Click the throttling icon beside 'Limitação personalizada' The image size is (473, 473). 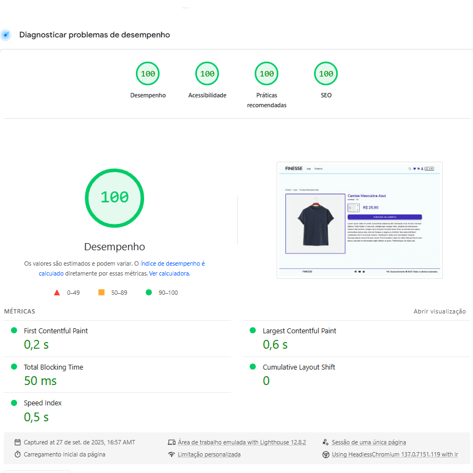tap(171, 454)
